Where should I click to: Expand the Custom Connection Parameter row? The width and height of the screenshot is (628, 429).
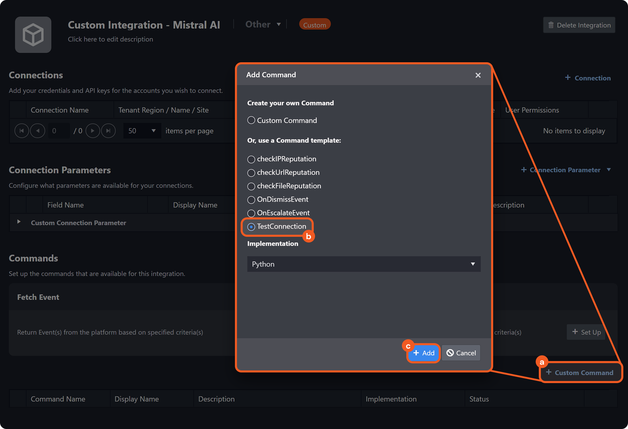[19, 222]
